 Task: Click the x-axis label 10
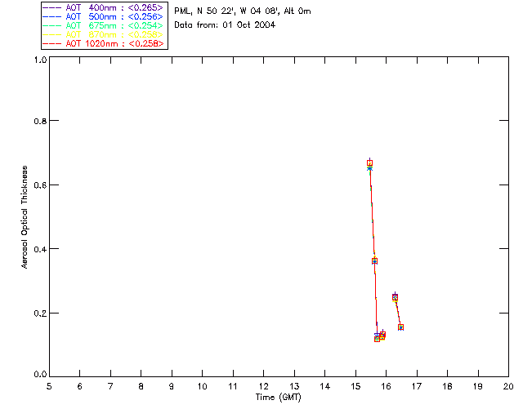202,386
